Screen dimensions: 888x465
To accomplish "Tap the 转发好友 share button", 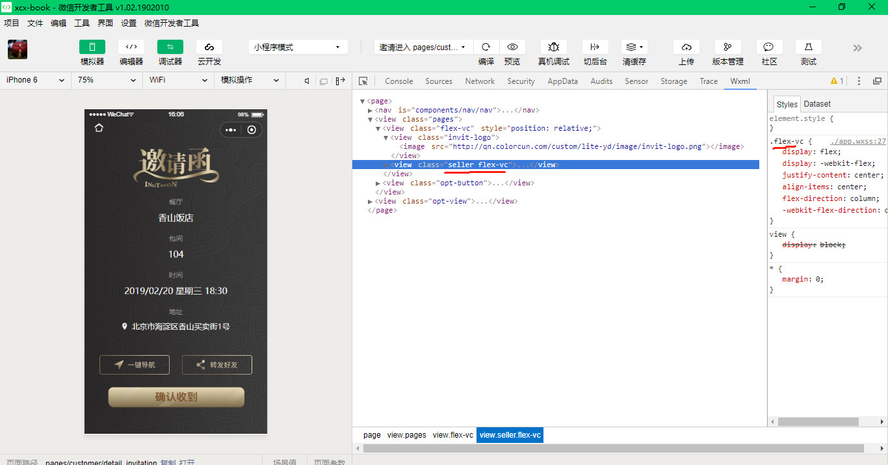I will click(217, 365).
